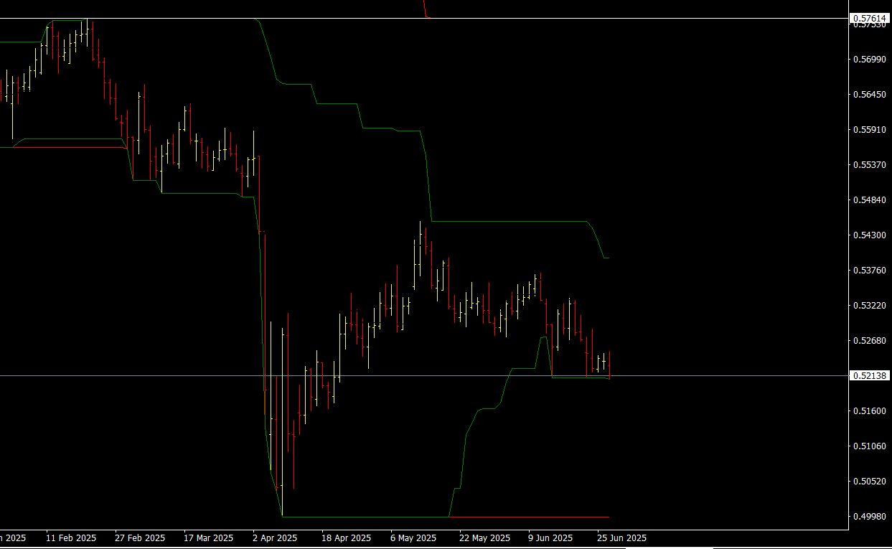
Task: Click the 11 Feb 2025 date label
Action: (71, 538)
